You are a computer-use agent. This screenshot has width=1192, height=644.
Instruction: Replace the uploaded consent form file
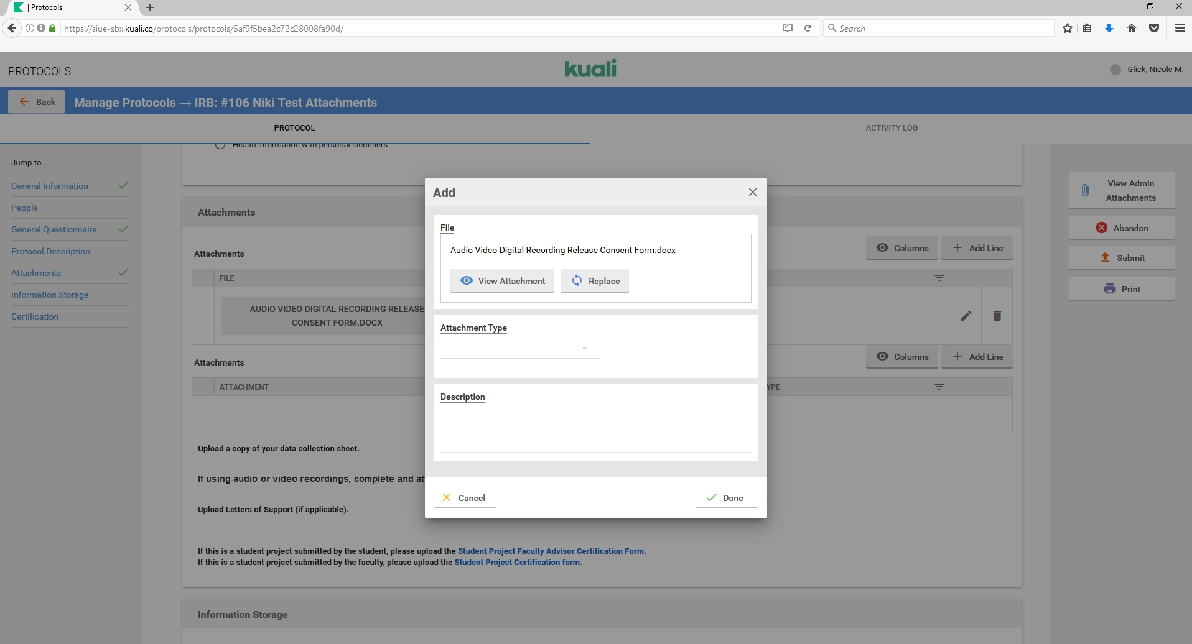click(594, 281)
